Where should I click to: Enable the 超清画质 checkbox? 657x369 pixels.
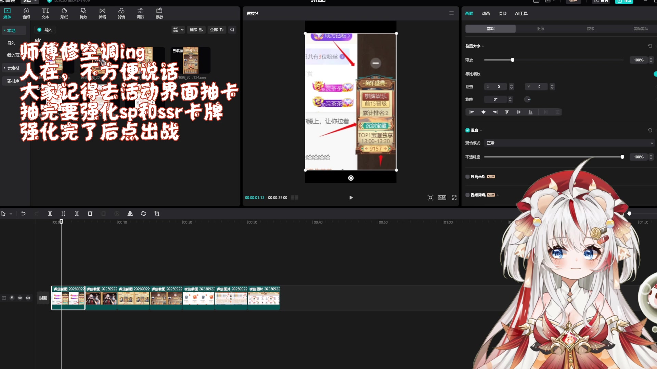(x=467, y=177)
